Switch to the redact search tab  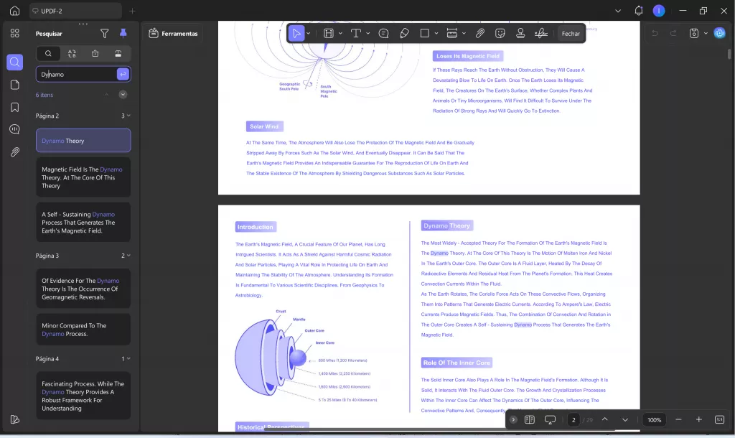tap(118, 53)
